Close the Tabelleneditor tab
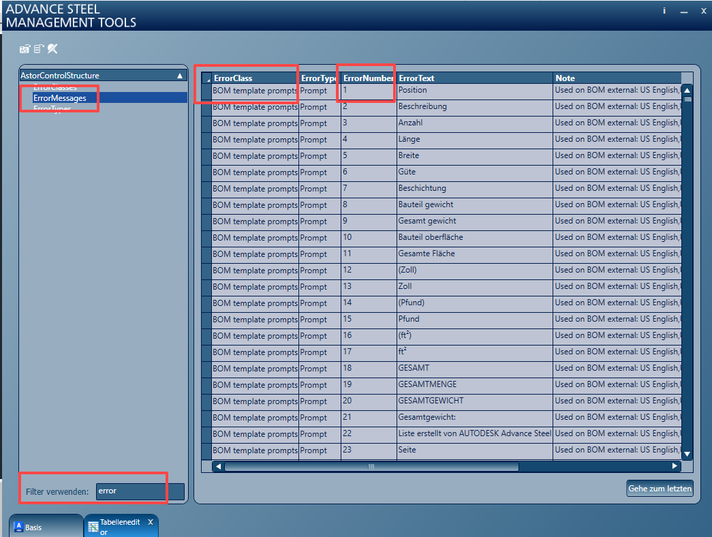Viewport: 712px width, 537px height. click(x=150, y=522)
